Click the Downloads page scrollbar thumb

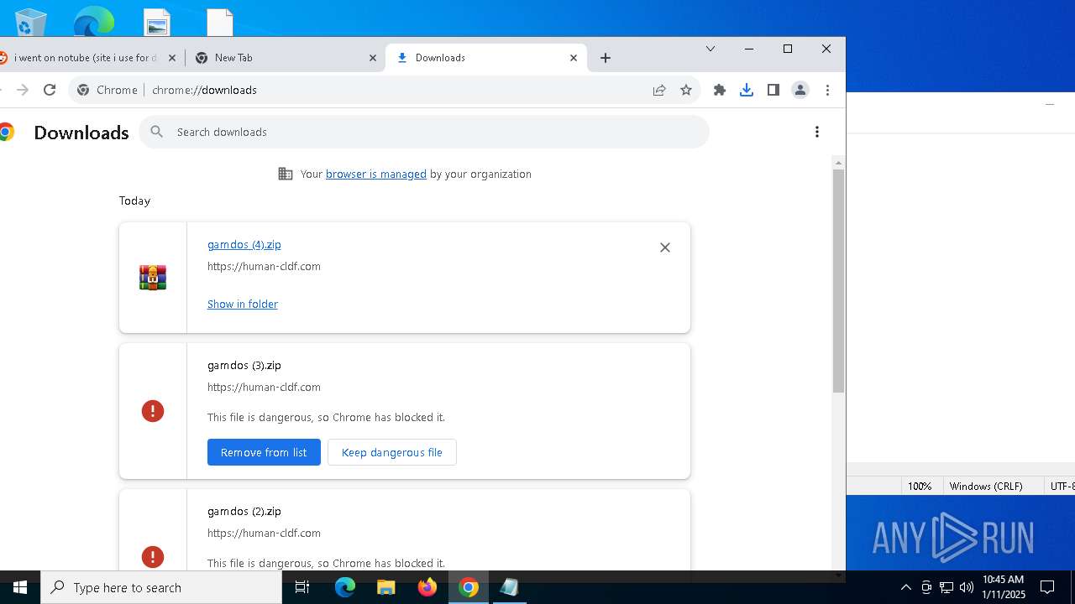(838, 280)
